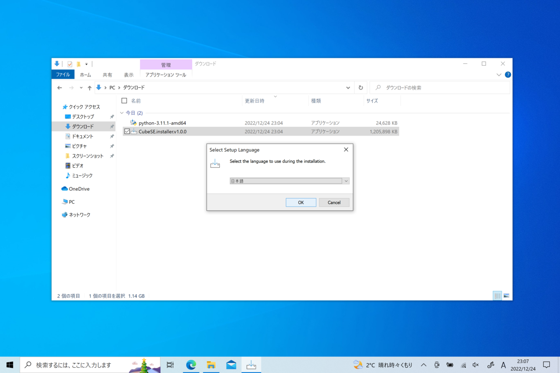
Task: Toggle the select-all checkbox in header
Action: point(124,101)
